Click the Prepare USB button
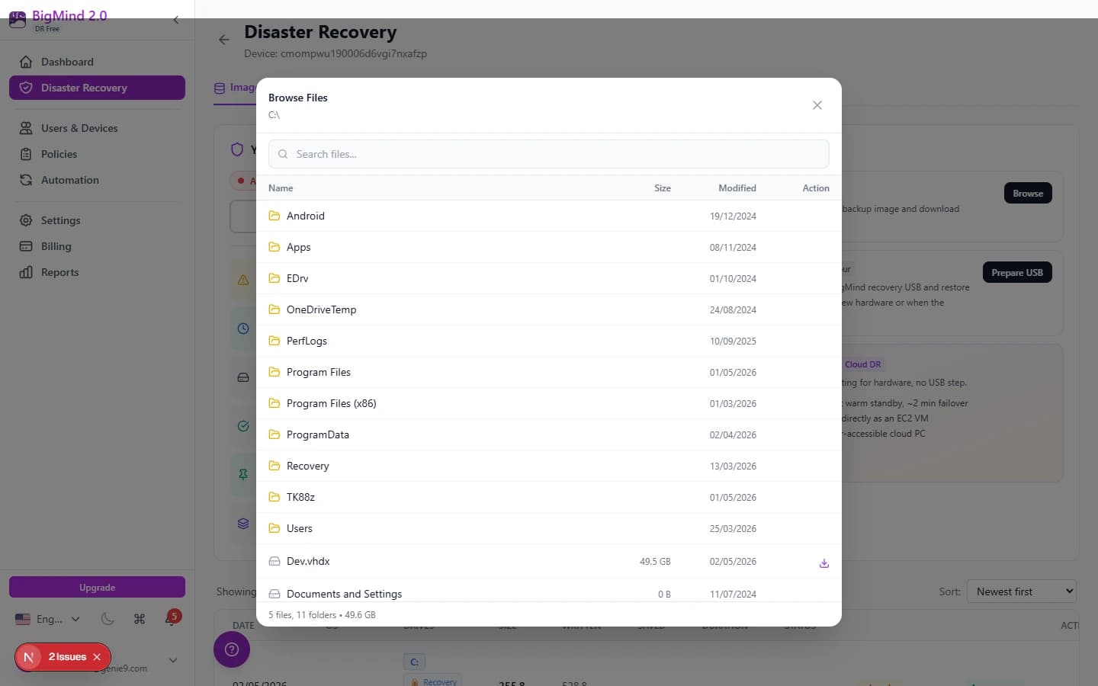 pyautogui.click(x=1017, y=273)
